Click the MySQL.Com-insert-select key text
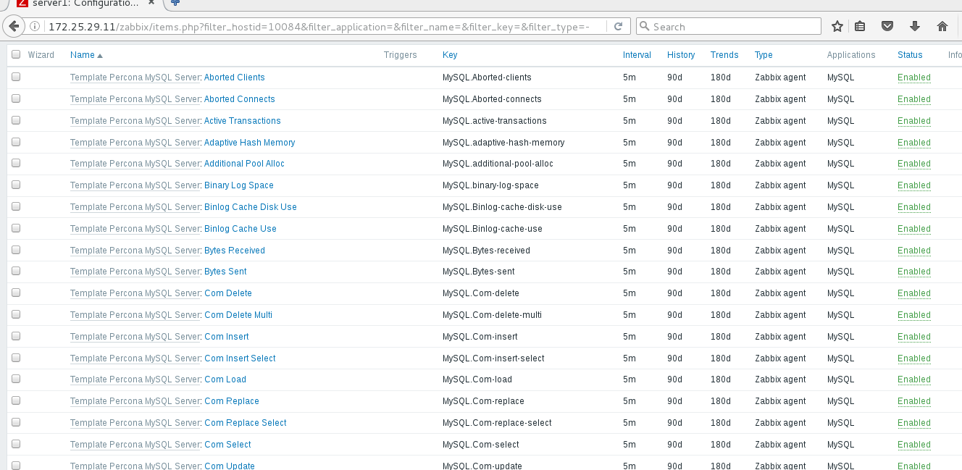 (493, 358)
